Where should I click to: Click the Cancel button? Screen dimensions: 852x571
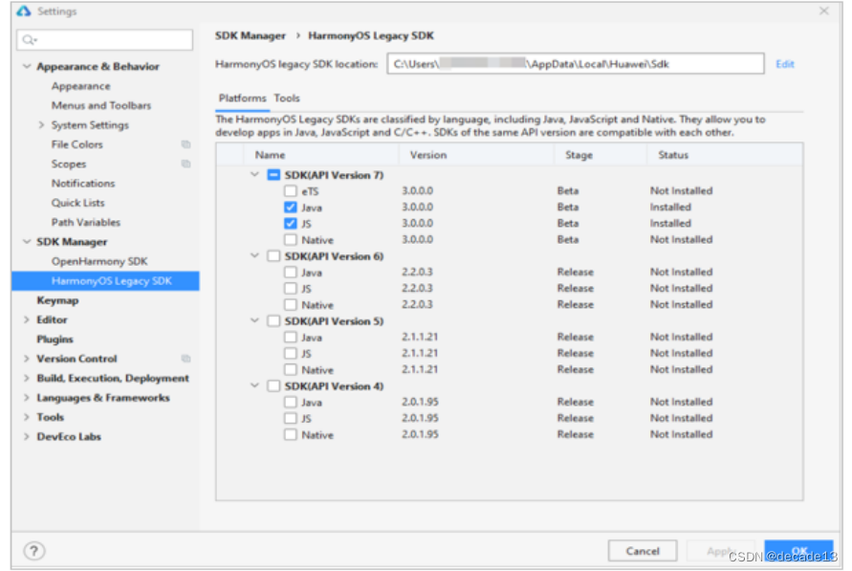pos(643,551)
